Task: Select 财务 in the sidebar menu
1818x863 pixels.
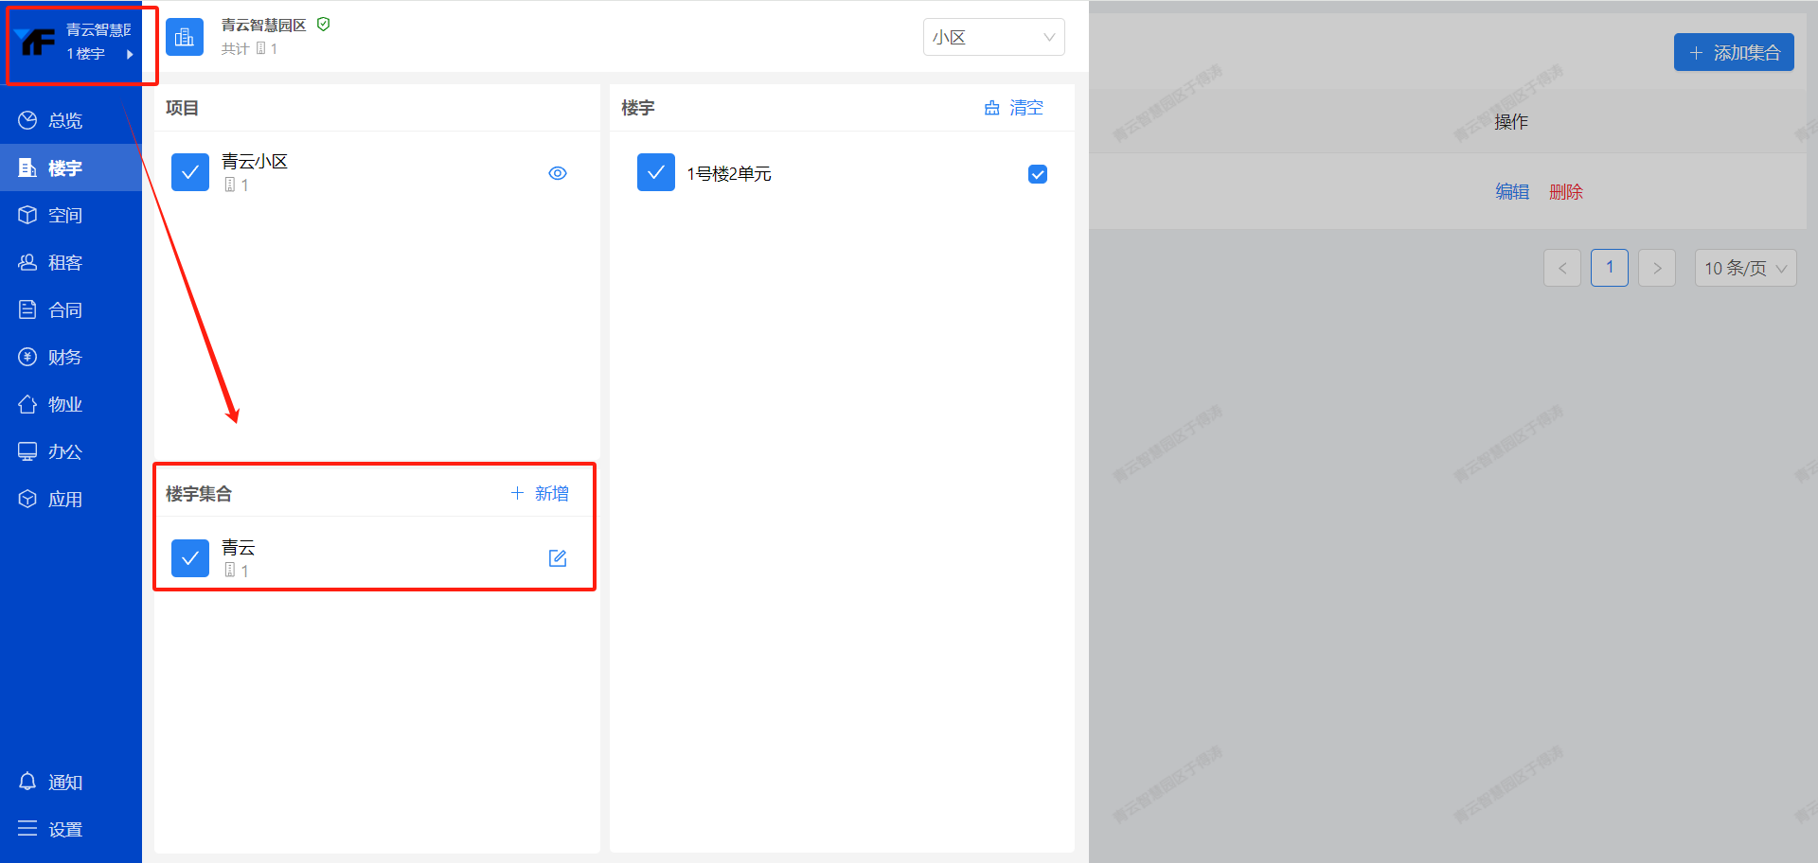Action: pos(64,357)
